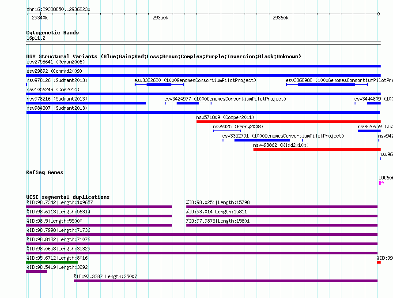Click the esv2758641 (Redon2006) variant label

56,62
